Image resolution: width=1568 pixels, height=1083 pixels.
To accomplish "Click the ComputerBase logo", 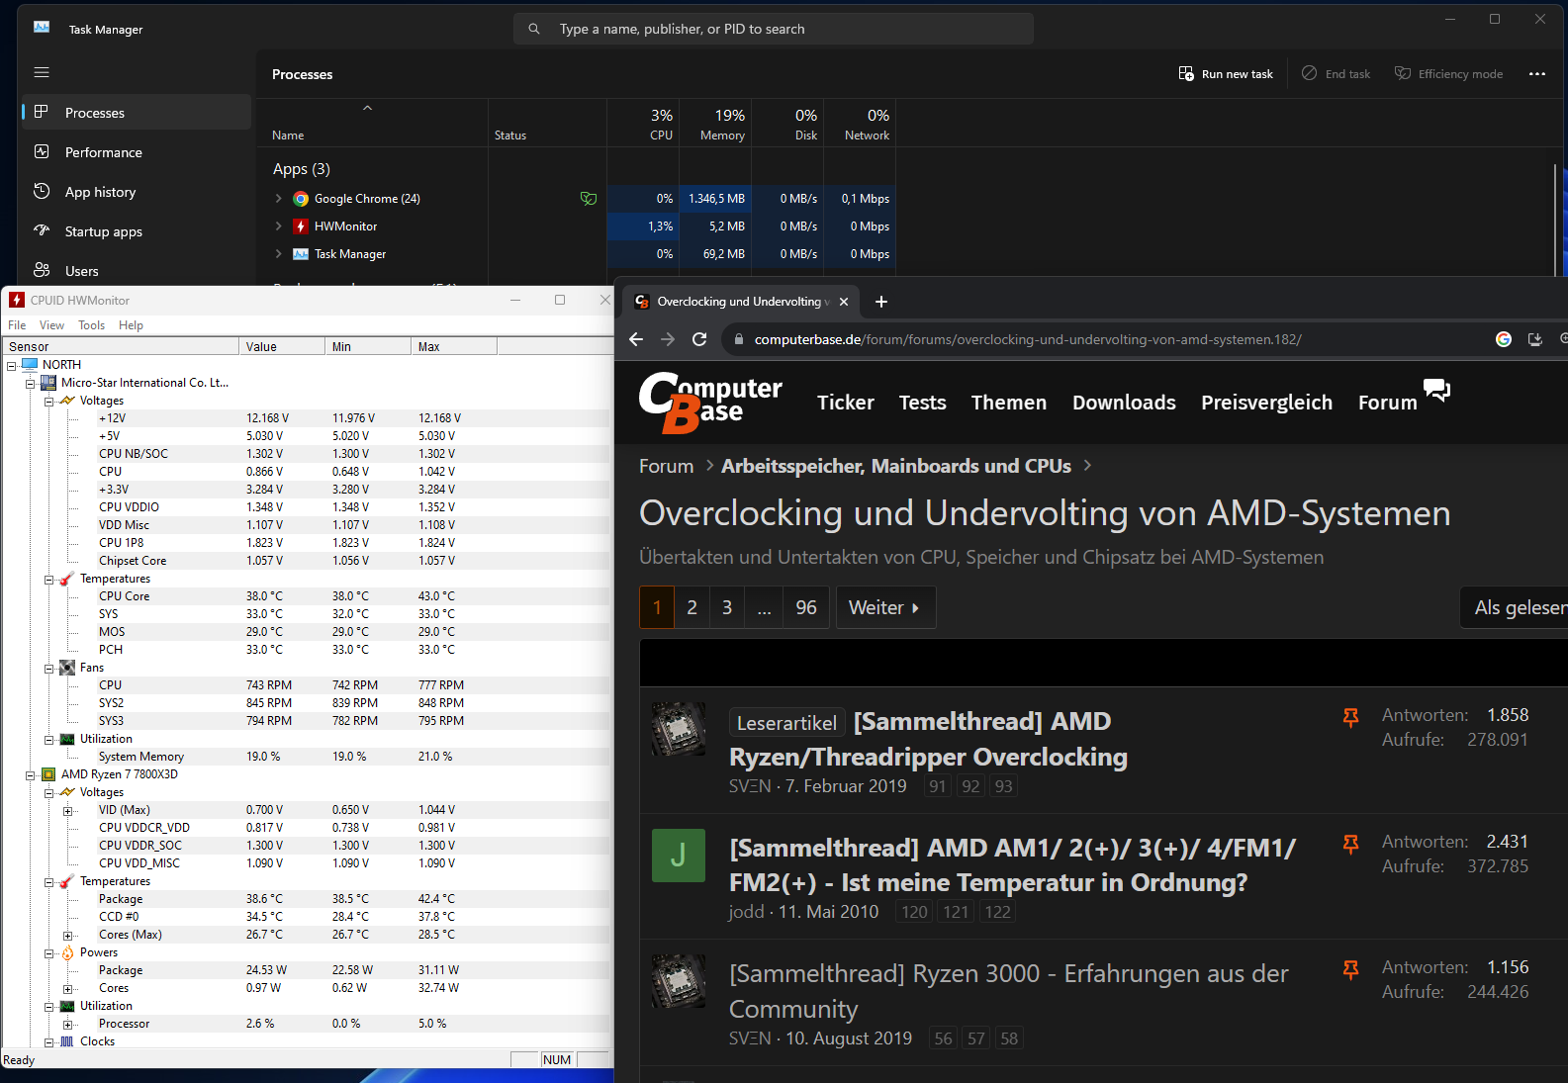I will point(710,403).
